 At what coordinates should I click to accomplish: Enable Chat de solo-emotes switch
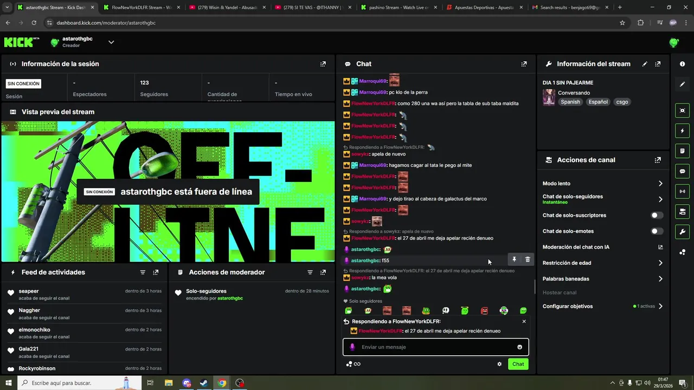coord(657,231)
